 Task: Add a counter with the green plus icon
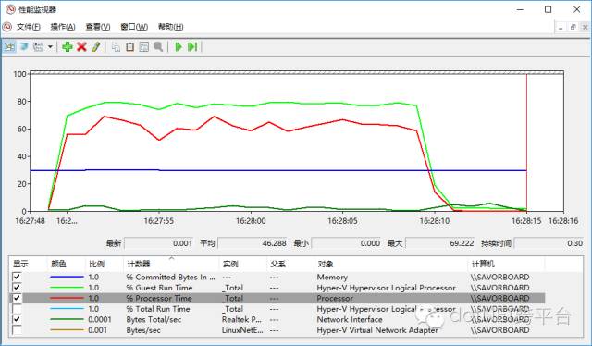68,47
